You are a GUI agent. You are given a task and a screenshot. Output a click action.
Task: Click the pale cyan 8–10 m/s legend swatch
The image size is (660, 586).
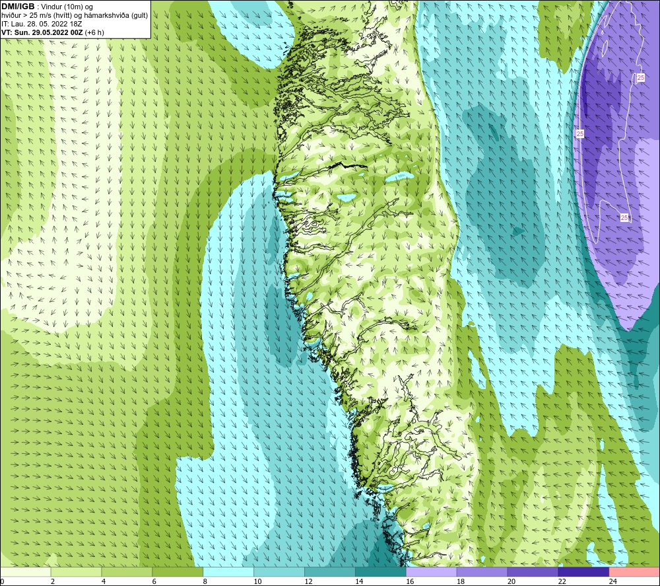pyautogui.click(x=228, y=572)
